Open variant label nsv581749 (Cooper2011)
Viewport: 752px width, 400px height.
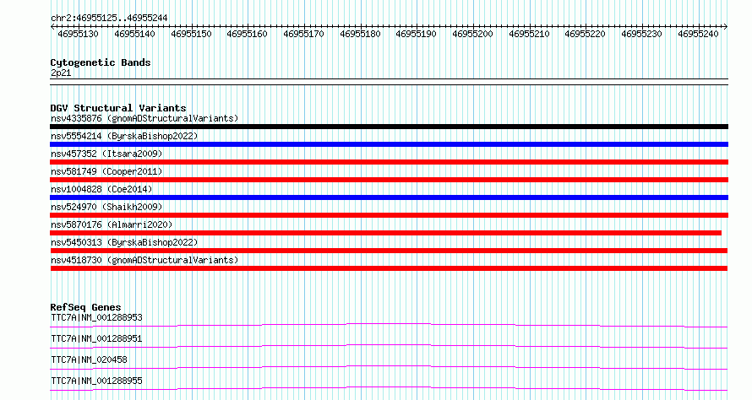click(106, 171)
